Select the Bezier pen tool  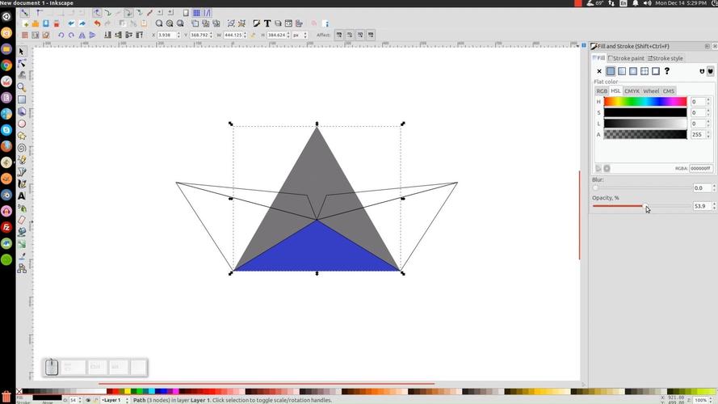tap(22, 172)
